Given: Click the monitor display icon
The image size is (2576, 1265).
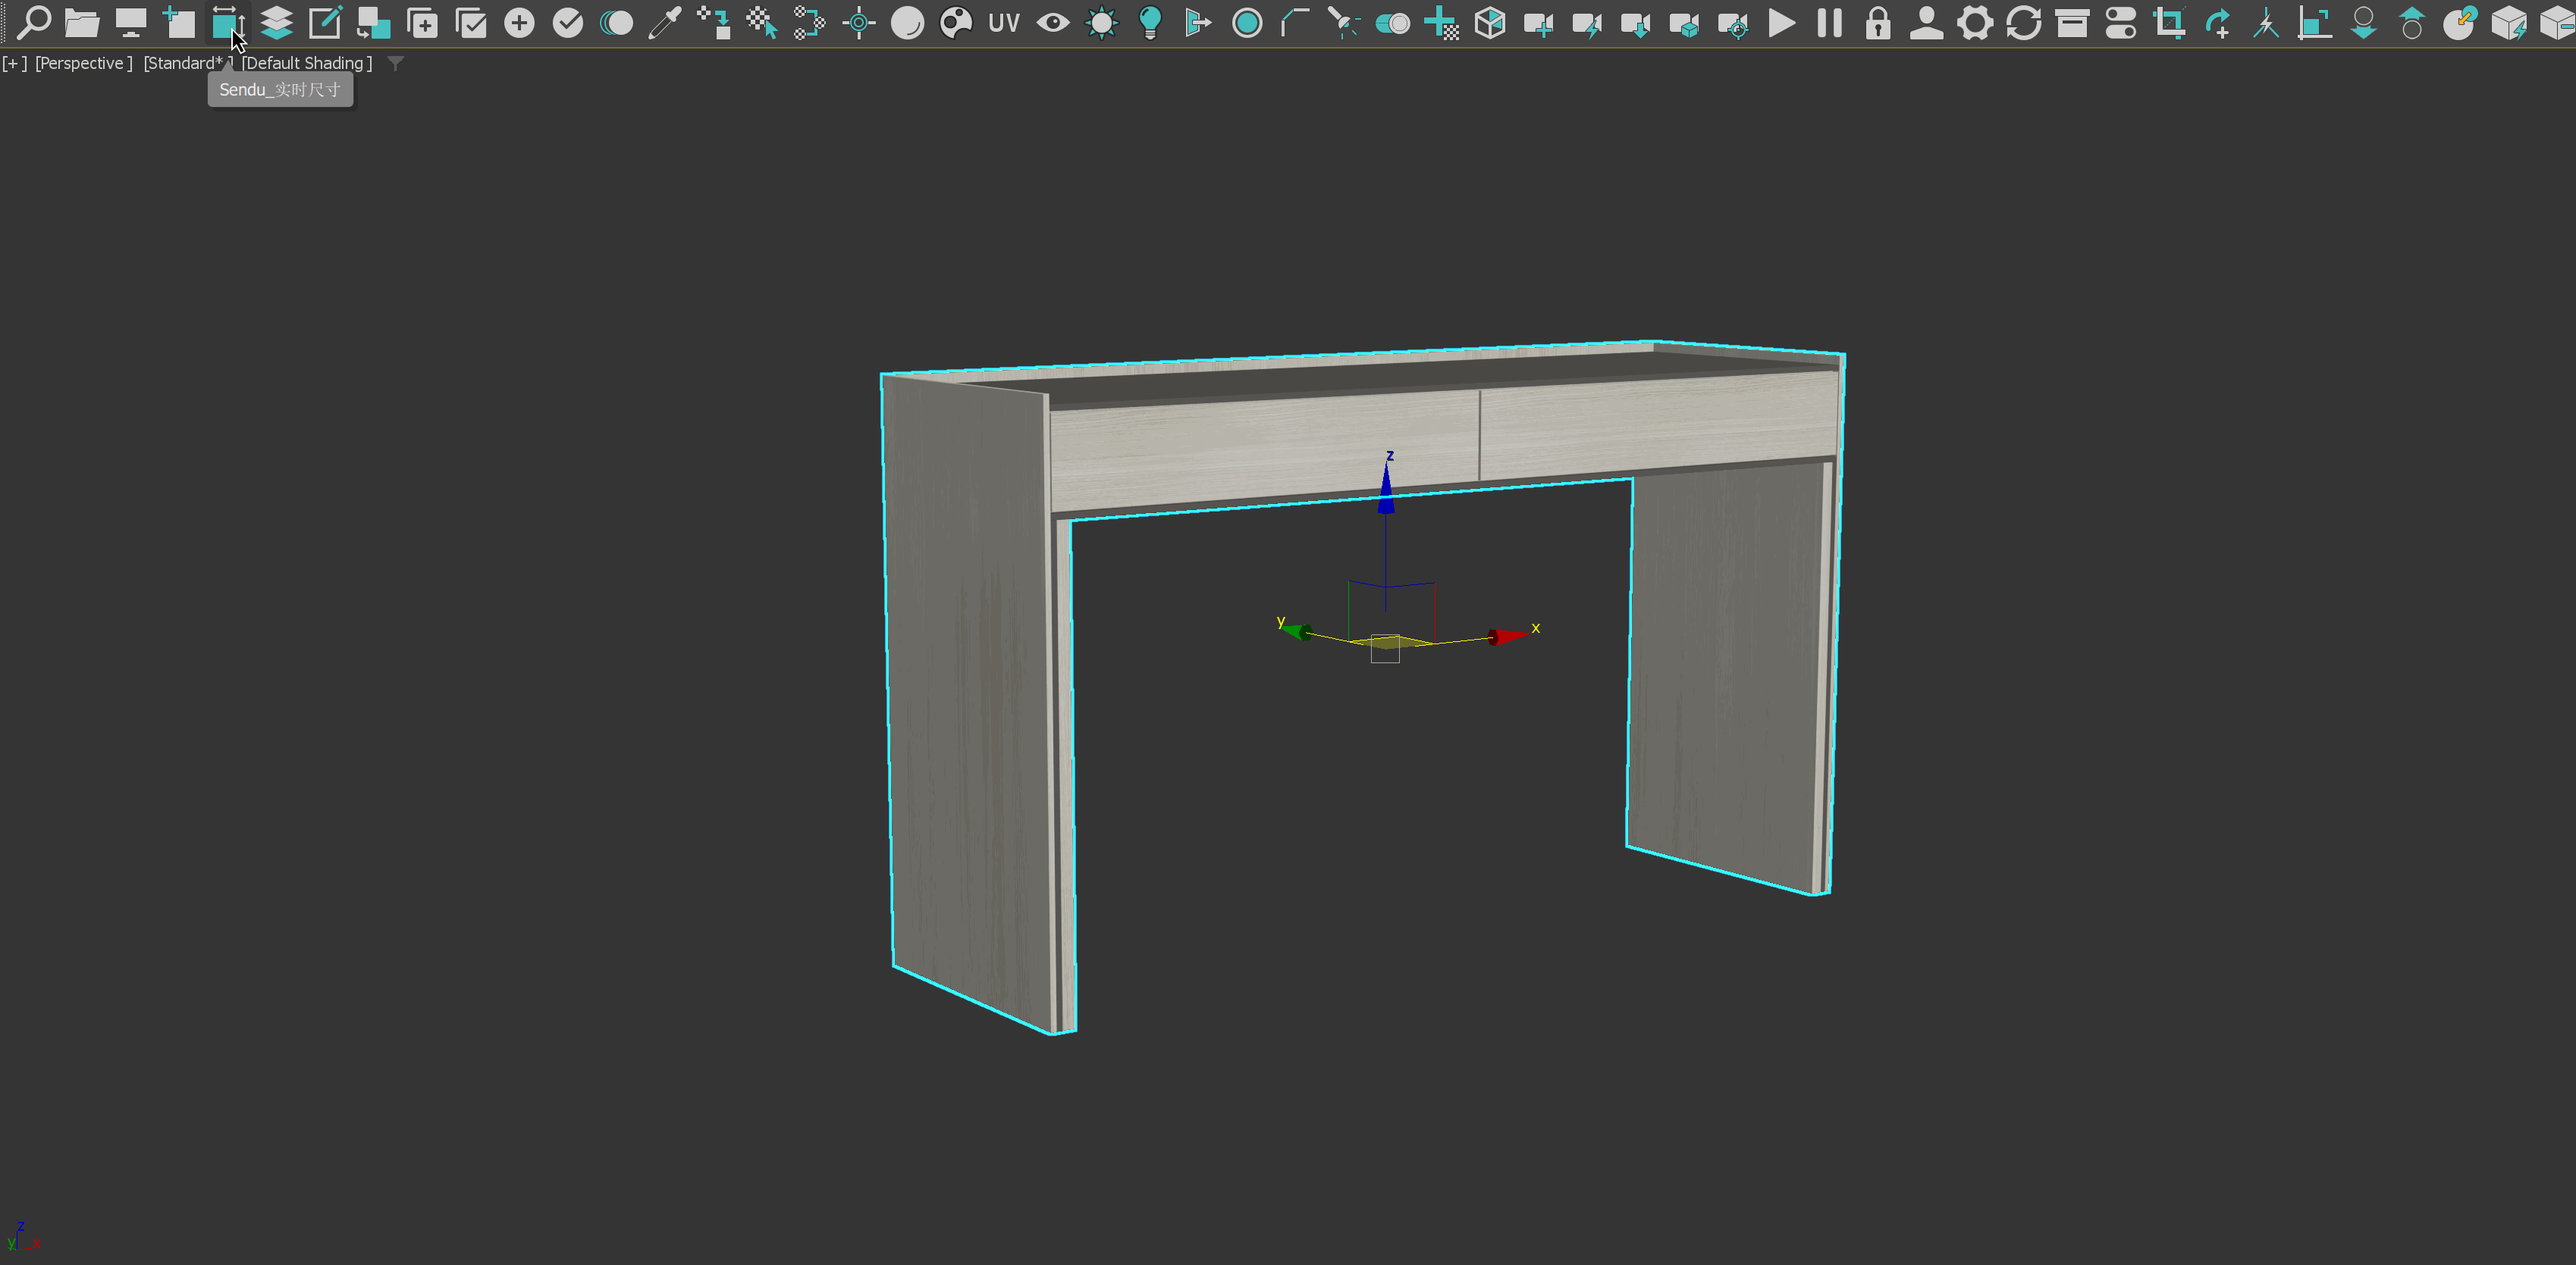Looking at the screenshot, I should pyautogui.click(x=131, y=22).
